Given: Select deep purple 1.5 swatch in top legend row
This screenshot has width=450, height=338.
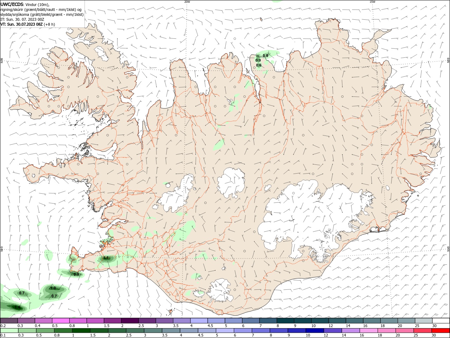Looking at the screenshot, I should click(112, 321).
